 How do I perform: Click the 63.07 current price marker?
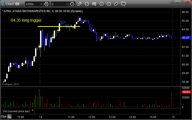186,38
